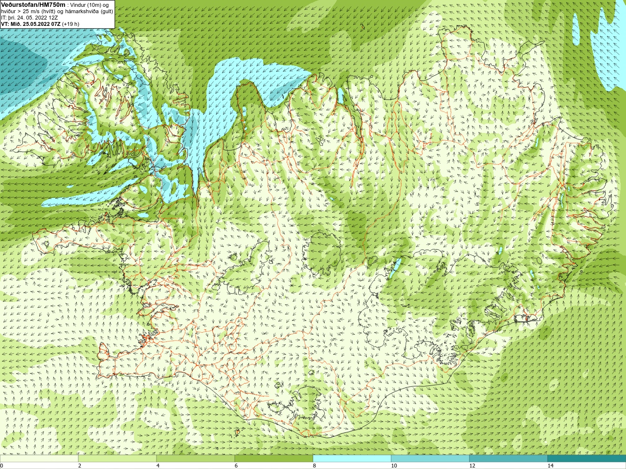Click the legend scale label "10"

pos(394,466)
